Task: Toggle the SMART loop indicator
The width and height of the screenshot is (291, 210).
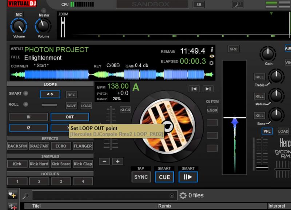Action: (26, 93)
